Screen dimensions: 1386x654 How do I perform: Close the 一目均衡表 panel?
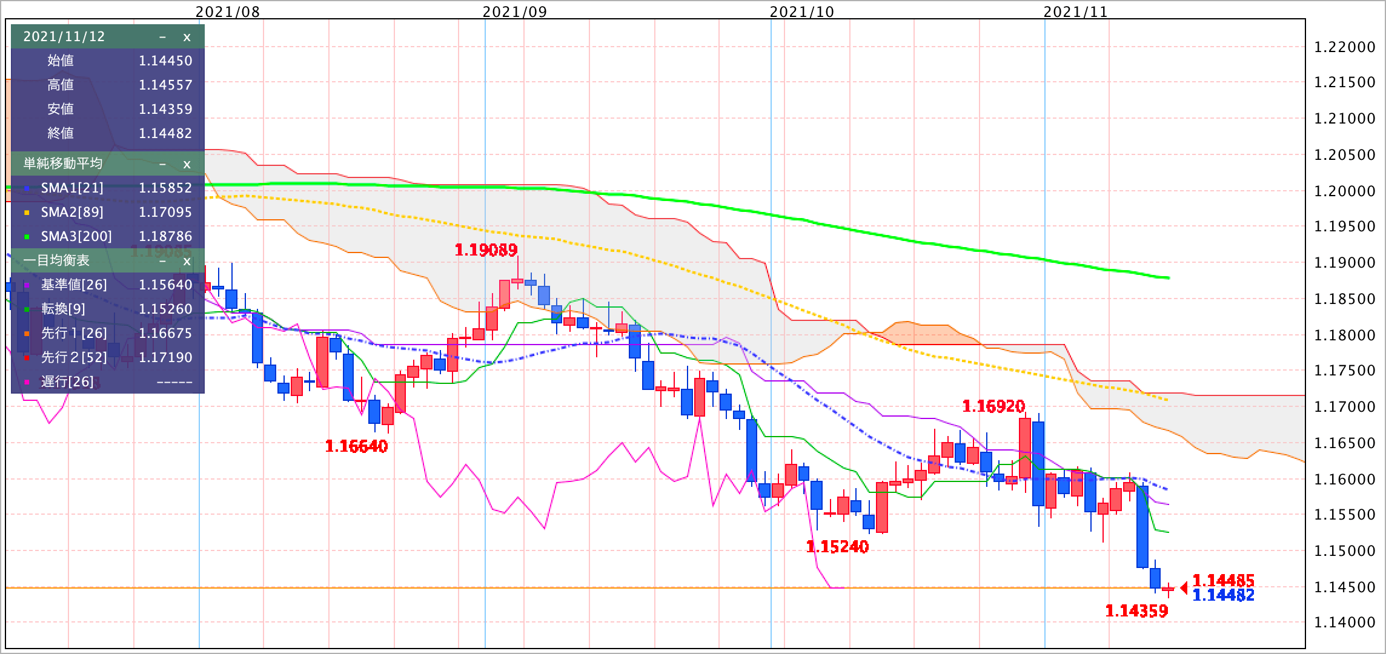187,261
